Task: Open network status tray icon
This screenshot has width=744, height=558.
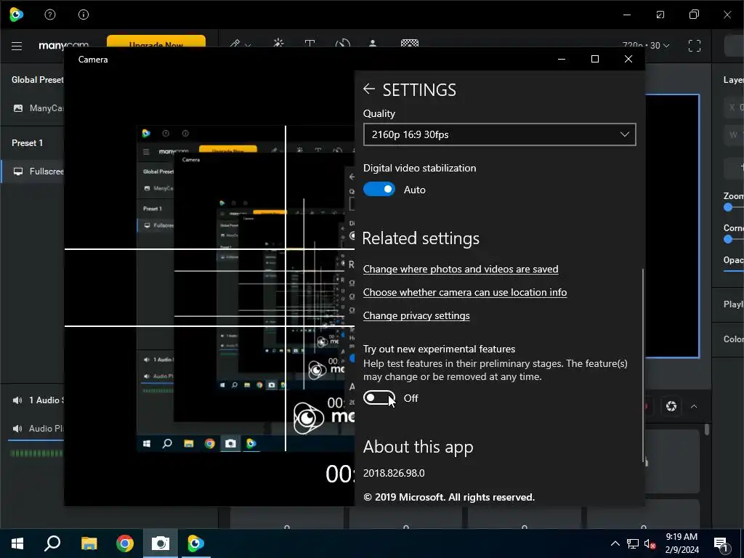Action: point(633,543)
